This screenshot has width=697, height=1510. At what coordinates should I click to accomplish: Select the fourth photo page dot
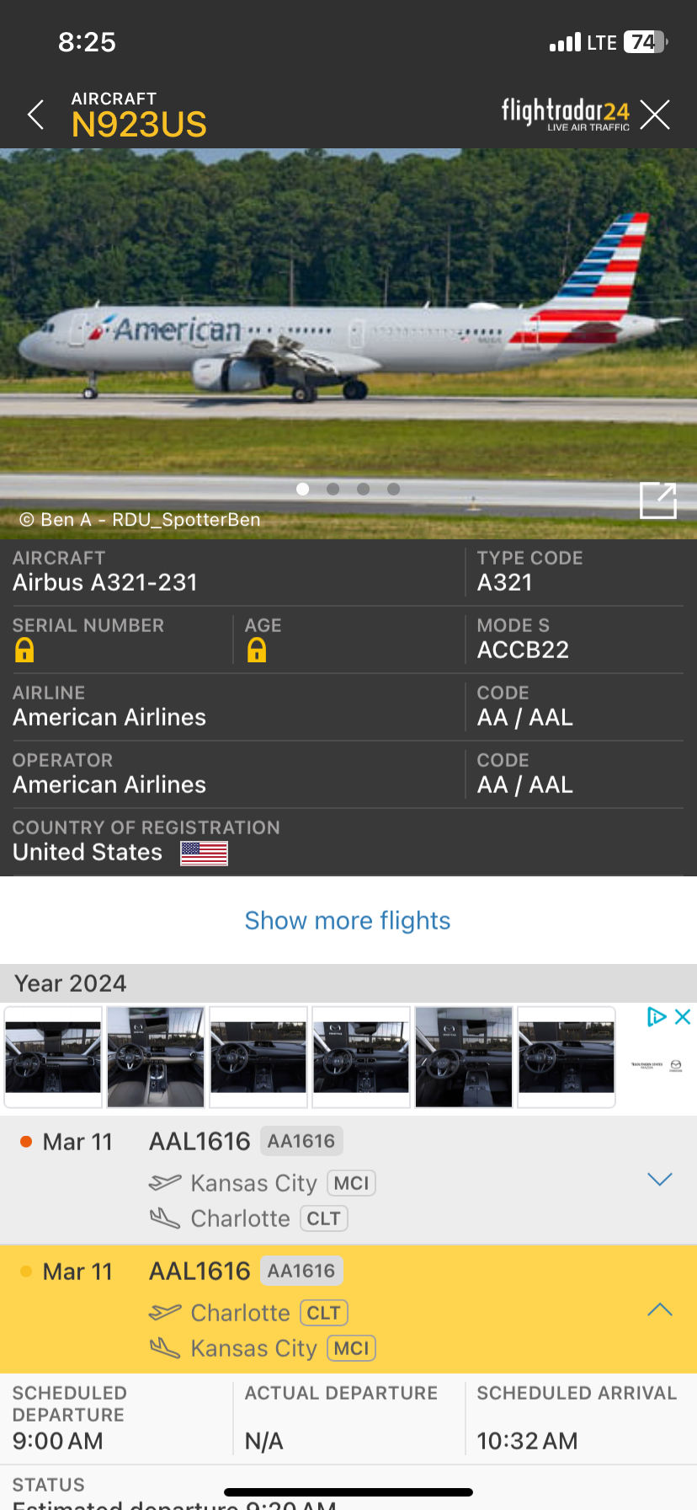pos(393,489)
